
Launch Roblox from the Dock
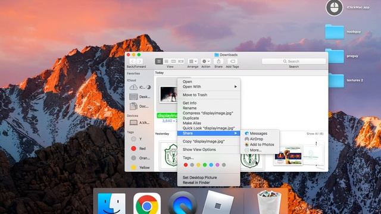(x=218, y=203)
